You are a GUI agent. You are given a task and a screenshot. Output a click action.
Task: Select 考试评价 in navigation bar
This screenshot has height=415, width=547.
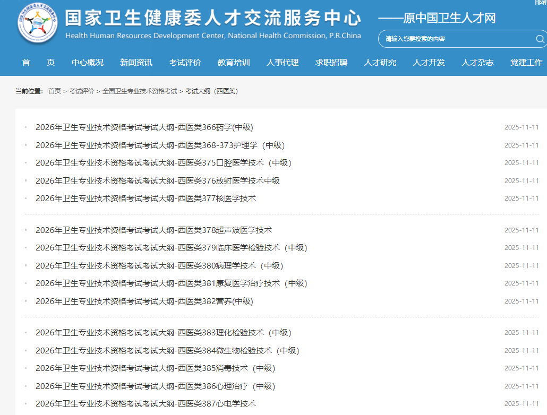tap(185, 63)
